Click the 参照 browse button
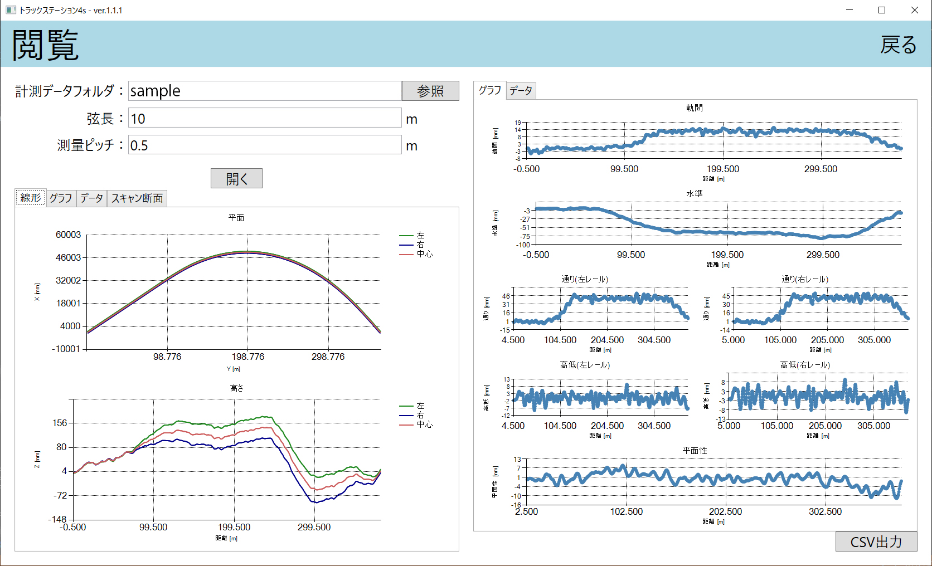932x566 pixels. 430,91
